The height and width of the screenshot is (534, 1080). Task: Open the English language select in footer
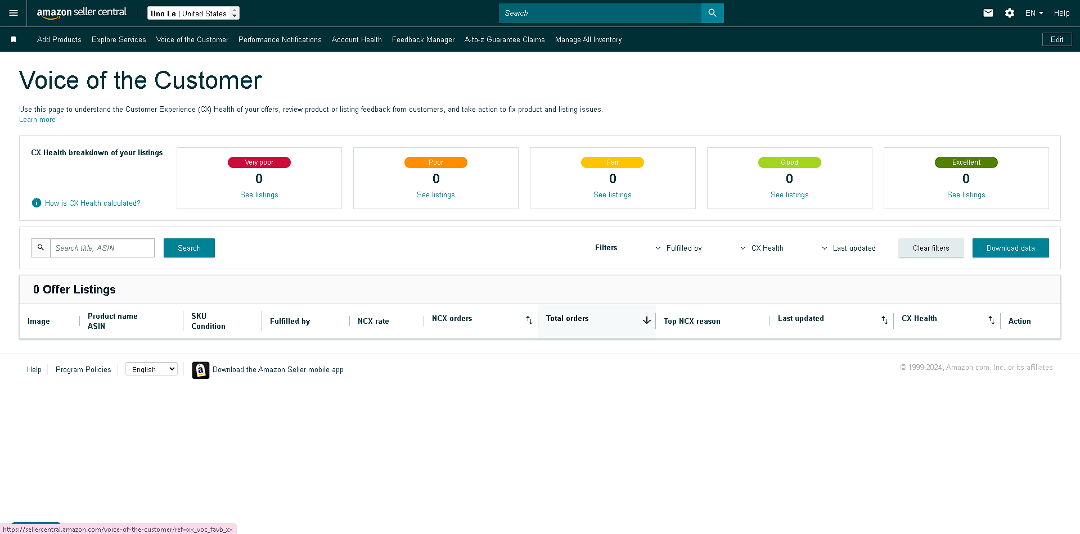click(151, 369)
